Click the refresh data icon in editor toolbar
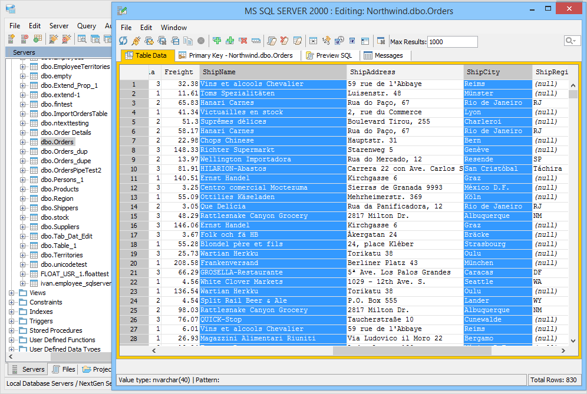Image resolution: width=587 pixels, height=394 pixels. 123,41
